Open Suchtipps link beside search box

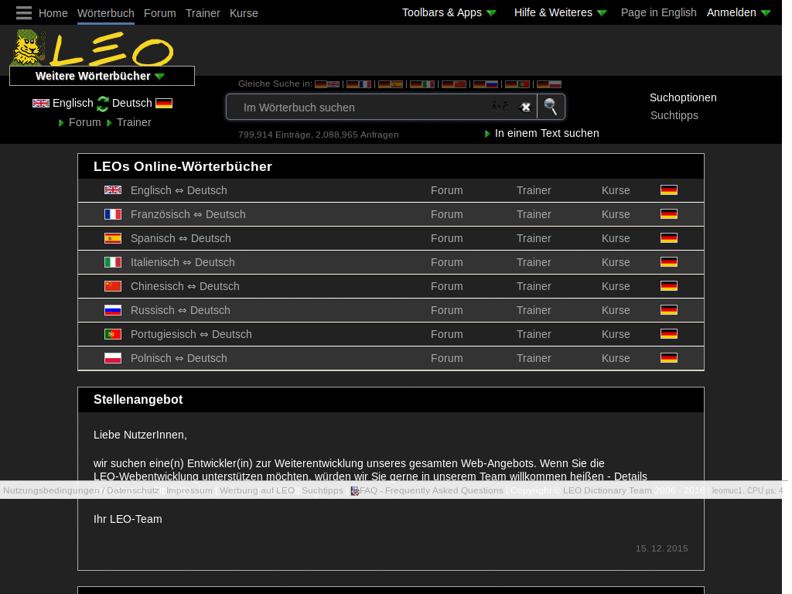[x=674, y=115]
